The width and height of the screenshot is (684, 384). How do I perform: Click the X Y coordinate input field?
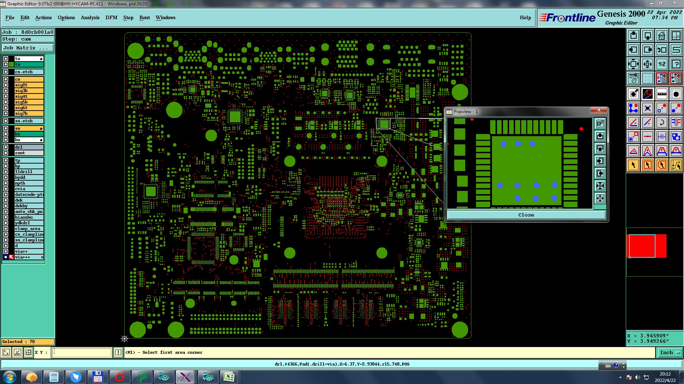pyautogui.click(x=82, y=352)
